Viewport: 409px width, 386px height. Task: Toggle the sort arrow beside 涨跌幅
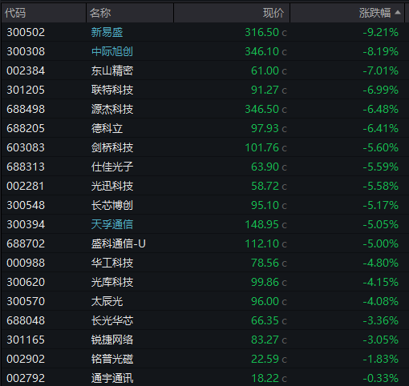point(398,12)
